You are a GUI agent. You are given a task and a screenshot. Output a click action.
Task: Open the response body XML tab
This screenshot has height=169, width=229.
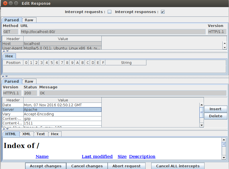26,134
